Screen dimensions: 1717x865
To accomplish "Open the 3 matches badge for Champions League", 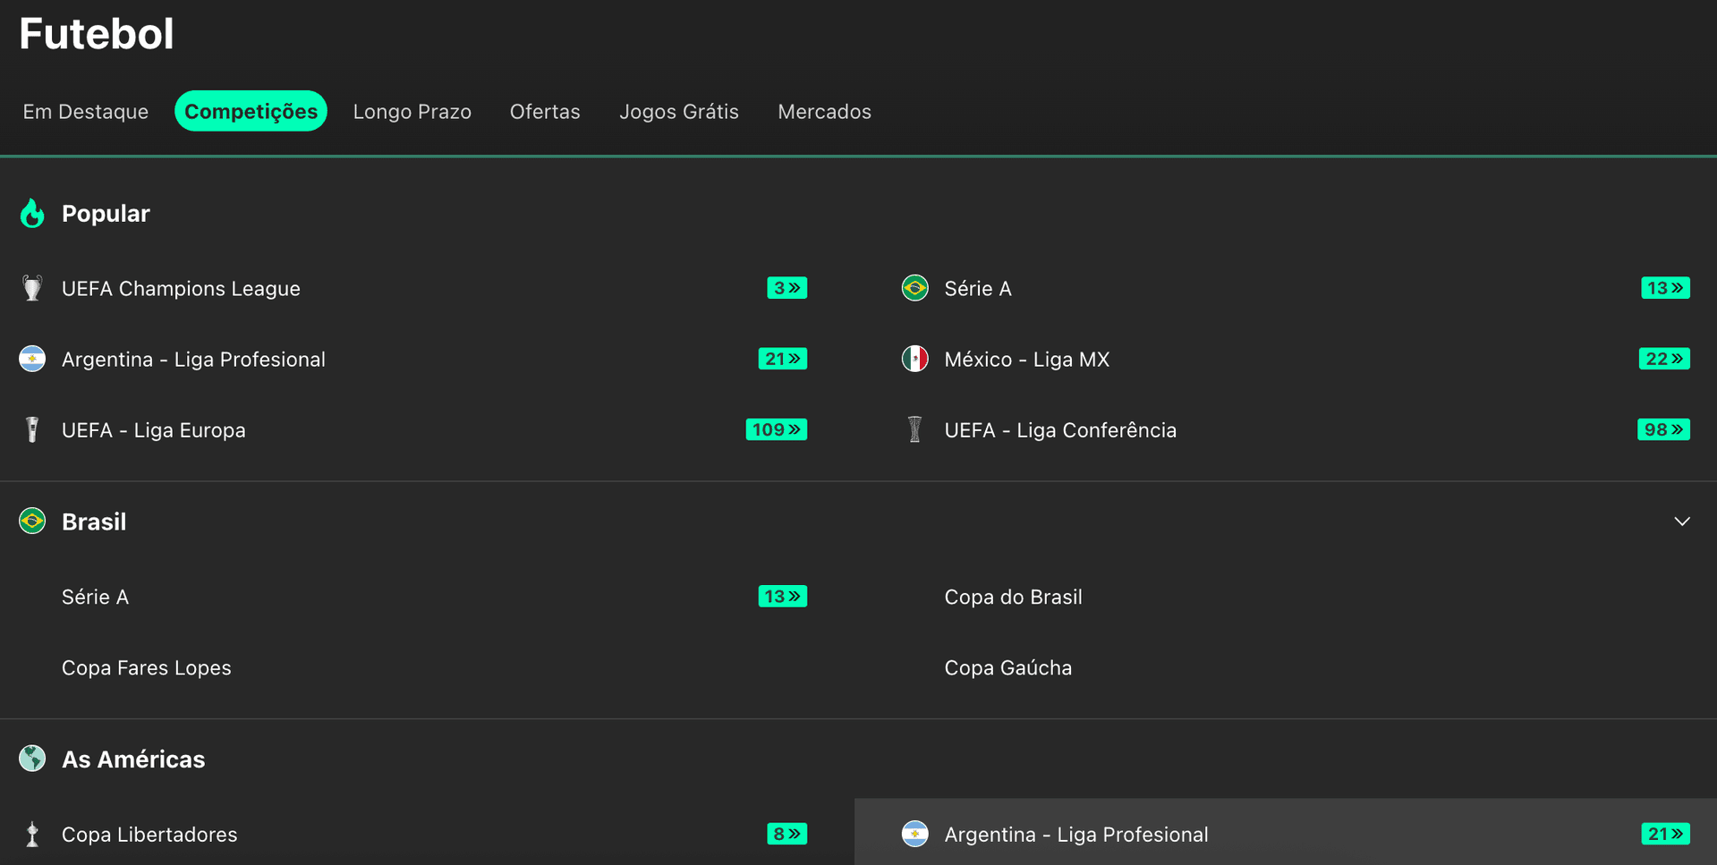I will point(786,288).
